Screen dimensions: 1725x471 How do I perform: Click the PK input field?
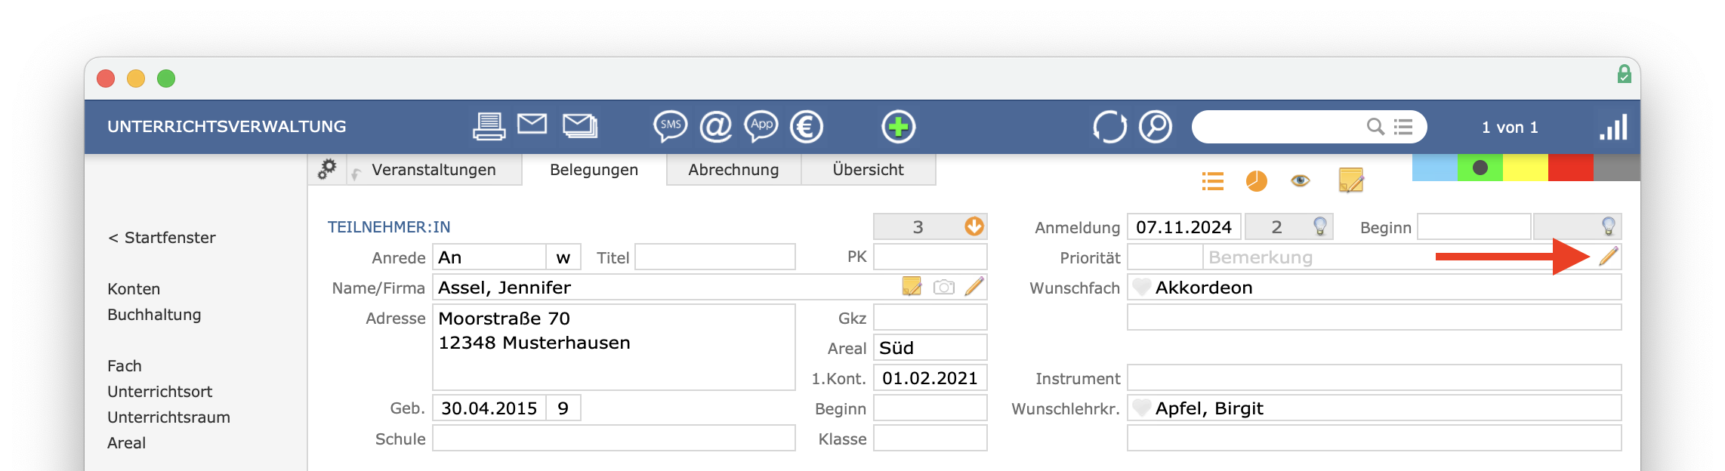[x=930, y=257]
